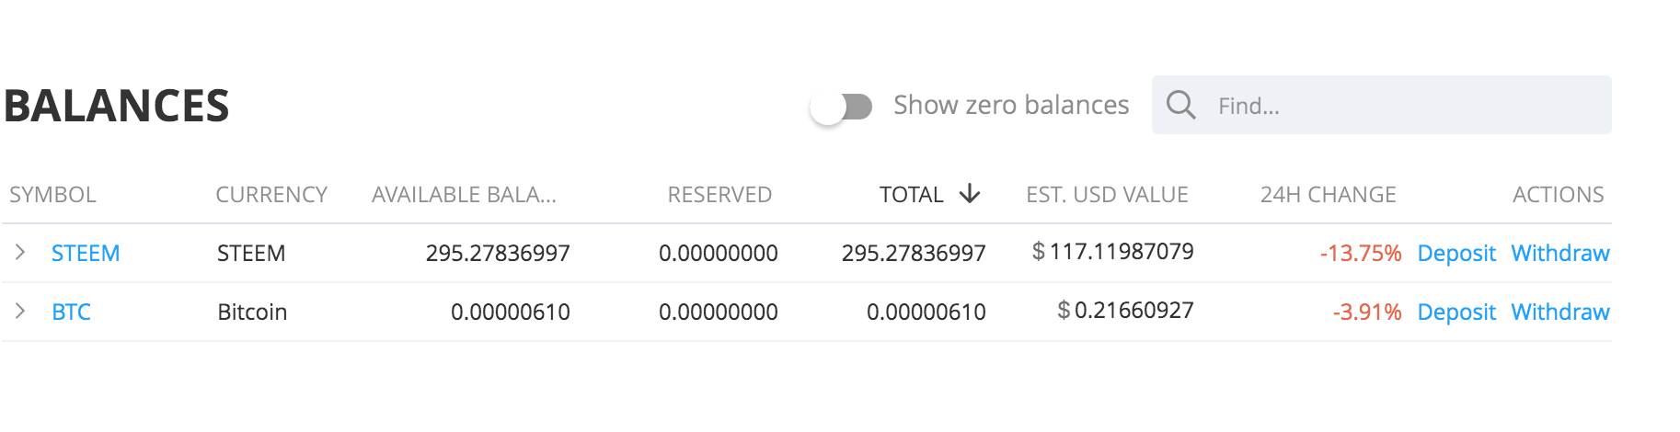Image resolution: width=1680 pixels, height=432 pixels.
Task: Sort by AVAILABLE BALA... column header
Action: [464, 194]
